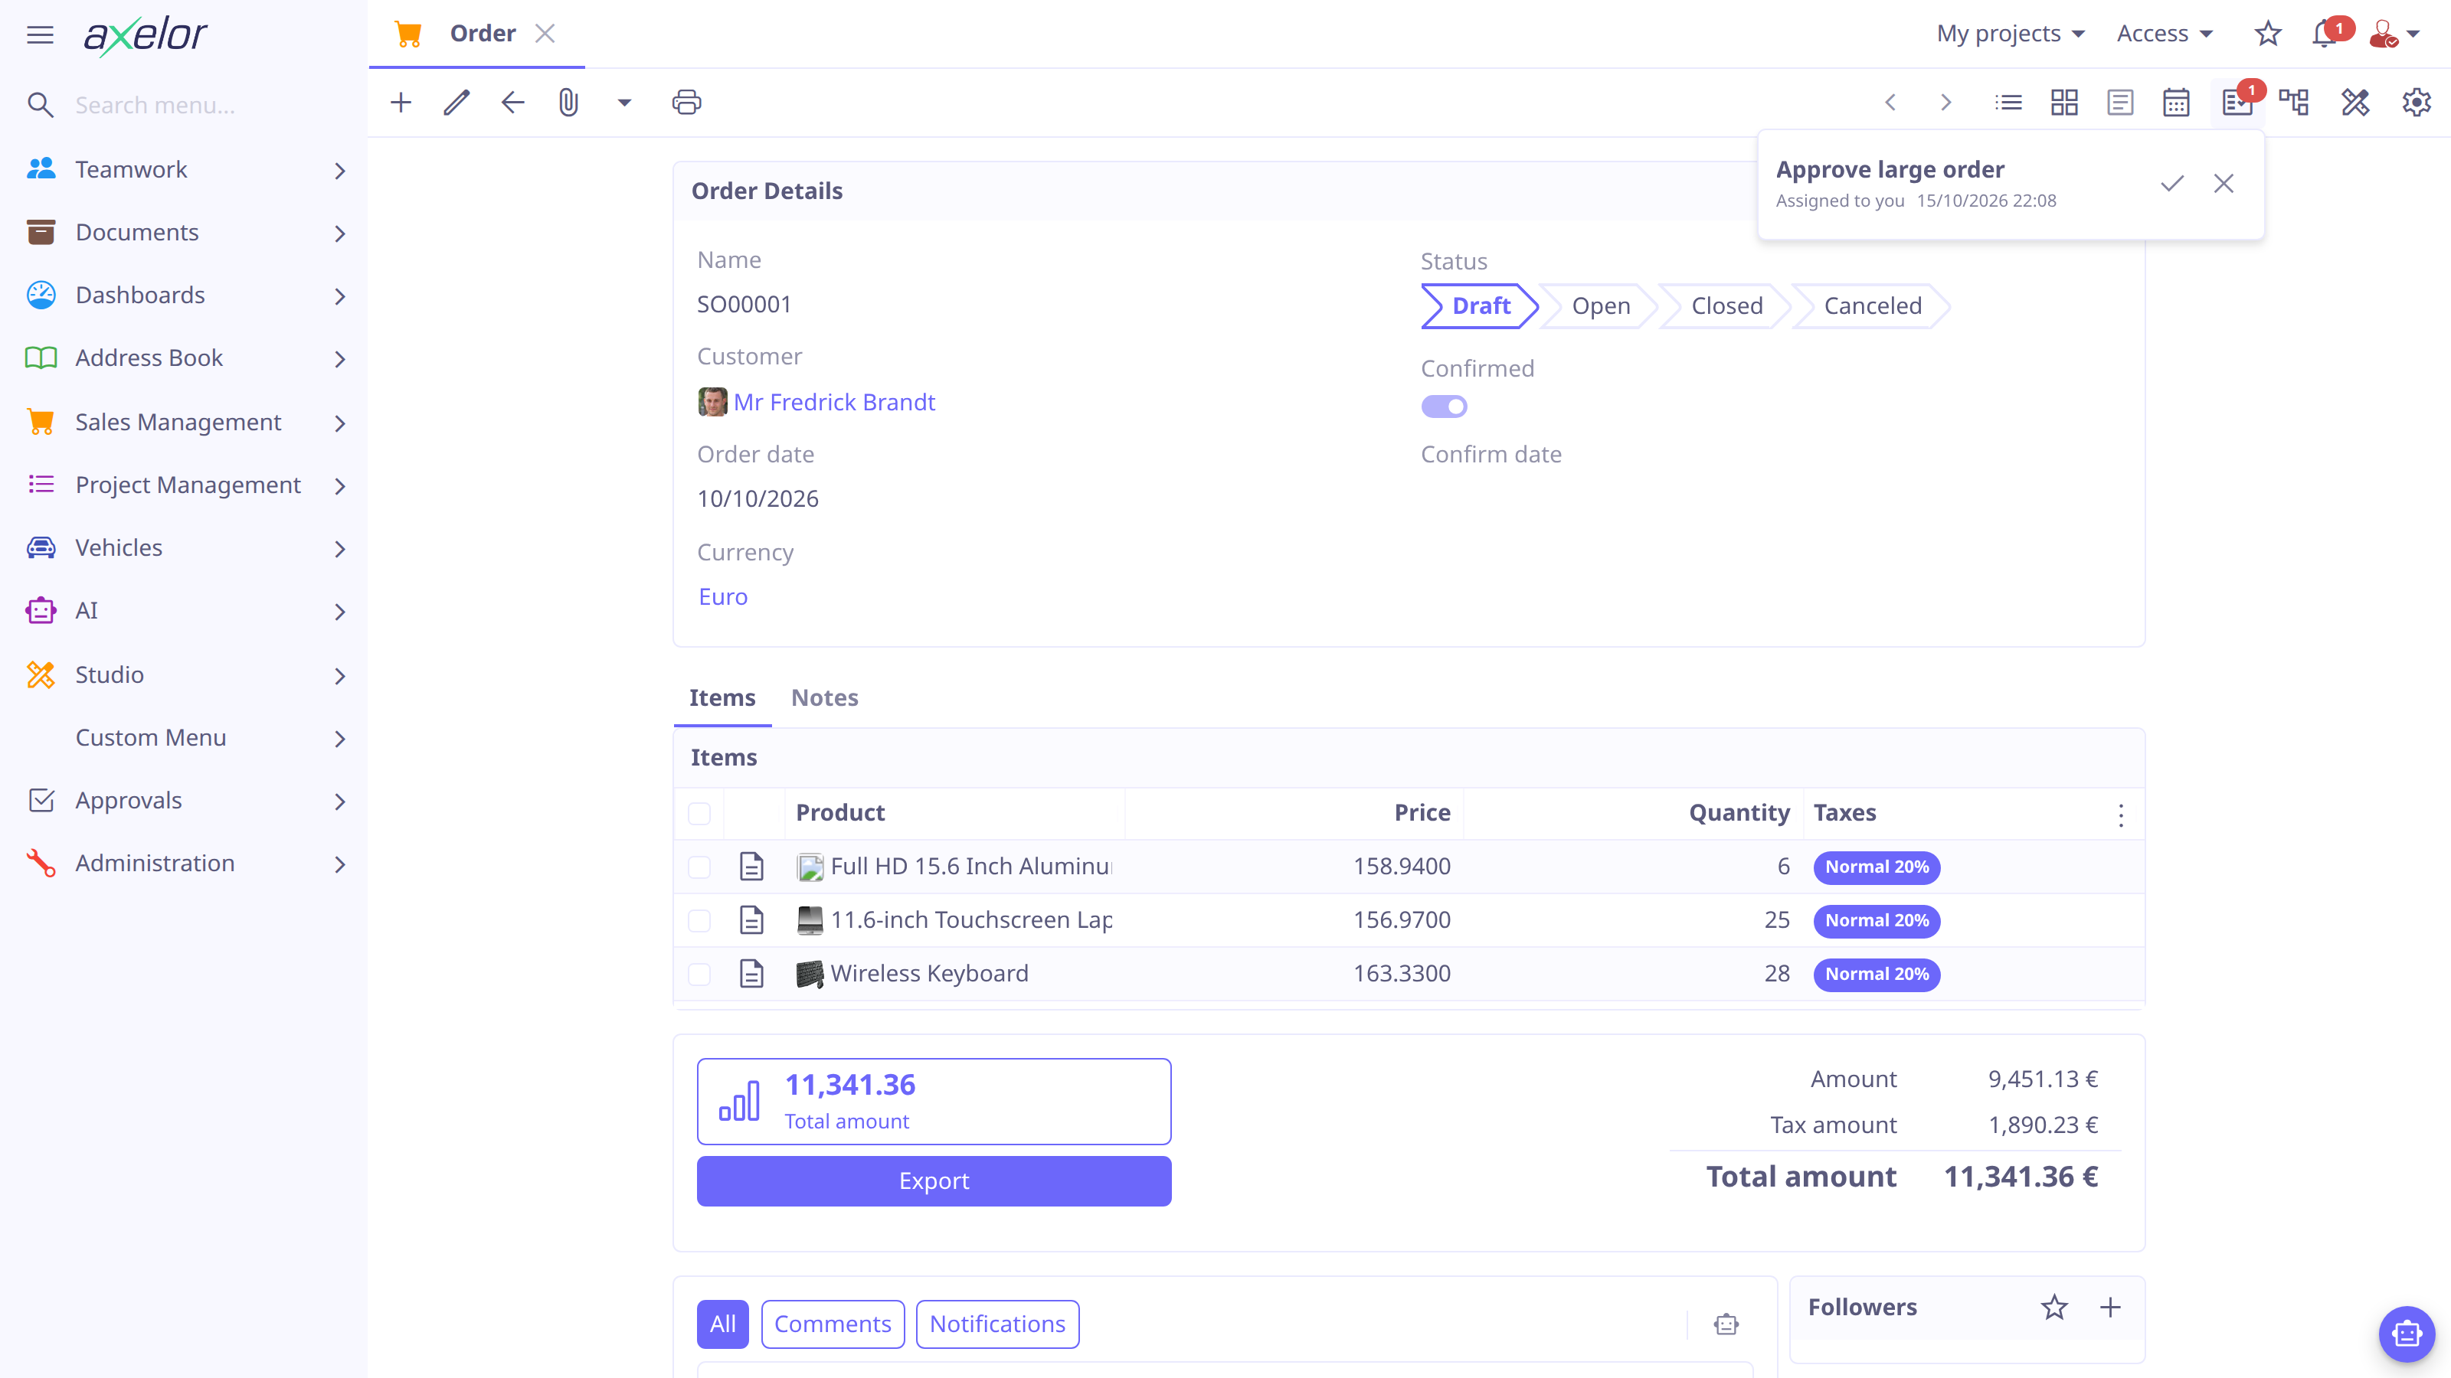Screen dimensions: 2451x1378
Task: Expand the Administration menu
Action: point(184,864)
